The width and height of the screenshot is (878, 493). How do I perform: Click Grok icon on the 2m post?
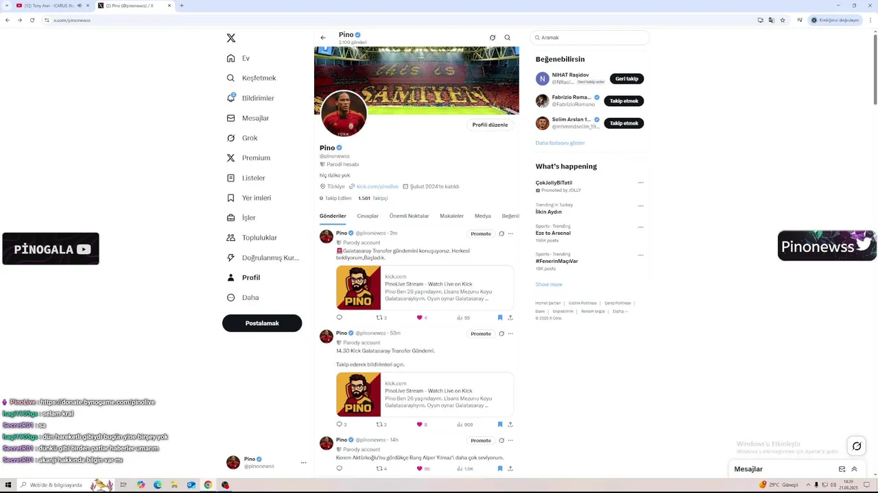tap(501, 233)
